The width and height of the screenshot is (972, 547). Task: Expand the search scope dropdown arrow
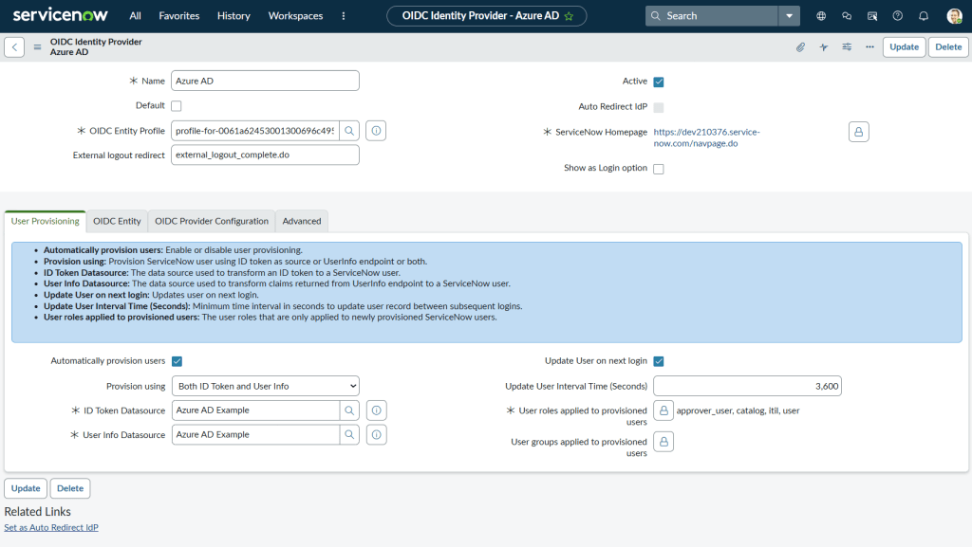(789, 16)
